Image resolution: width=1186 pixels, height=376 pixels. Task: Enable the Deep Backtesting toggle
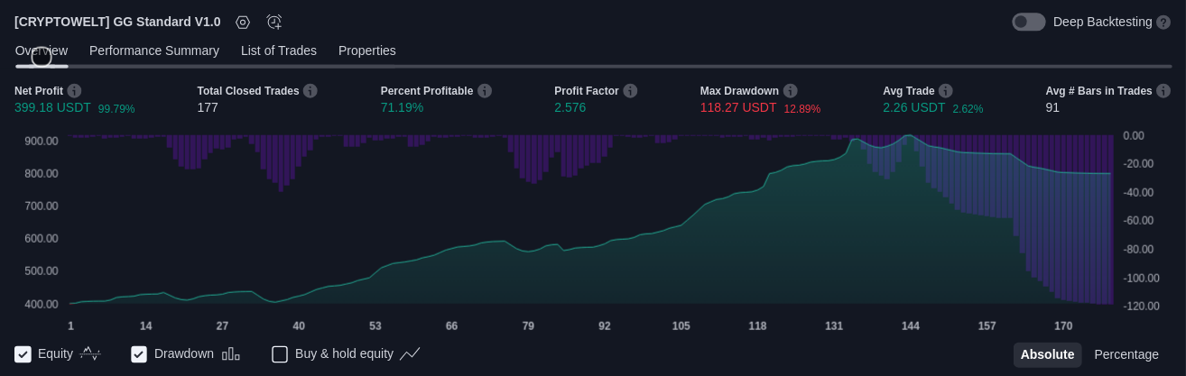point(1028,23)
